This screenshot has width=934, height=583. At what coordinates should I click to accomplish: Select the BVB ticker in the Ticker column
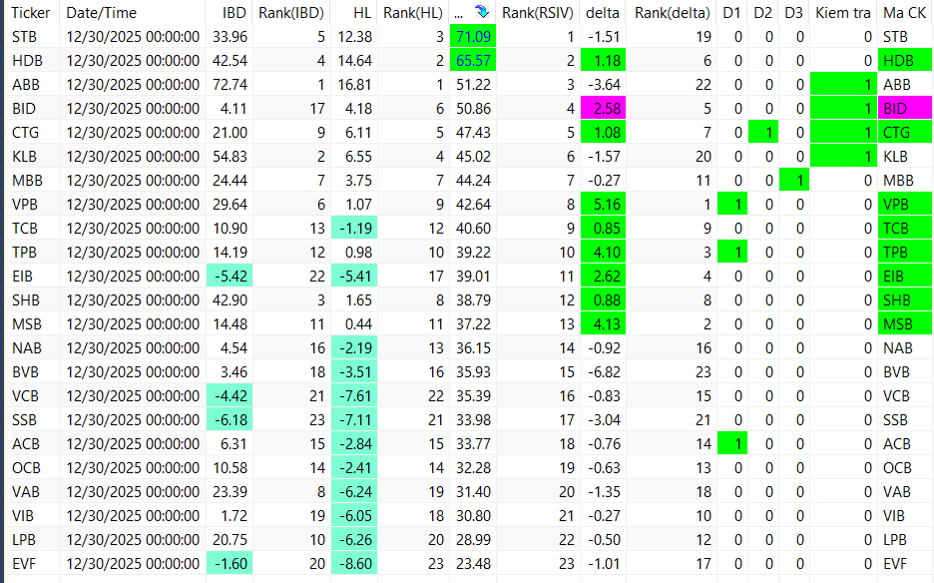pos(25,372)
